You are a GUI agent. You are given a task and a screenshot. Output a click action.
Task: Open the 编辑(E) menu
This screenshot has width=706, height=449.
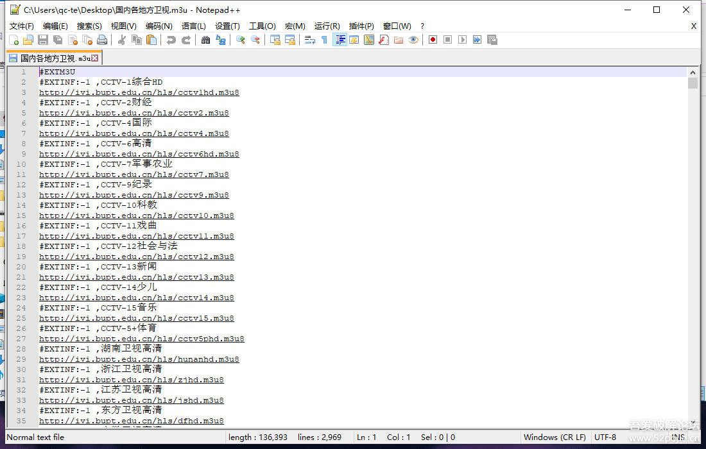[55, 26]
